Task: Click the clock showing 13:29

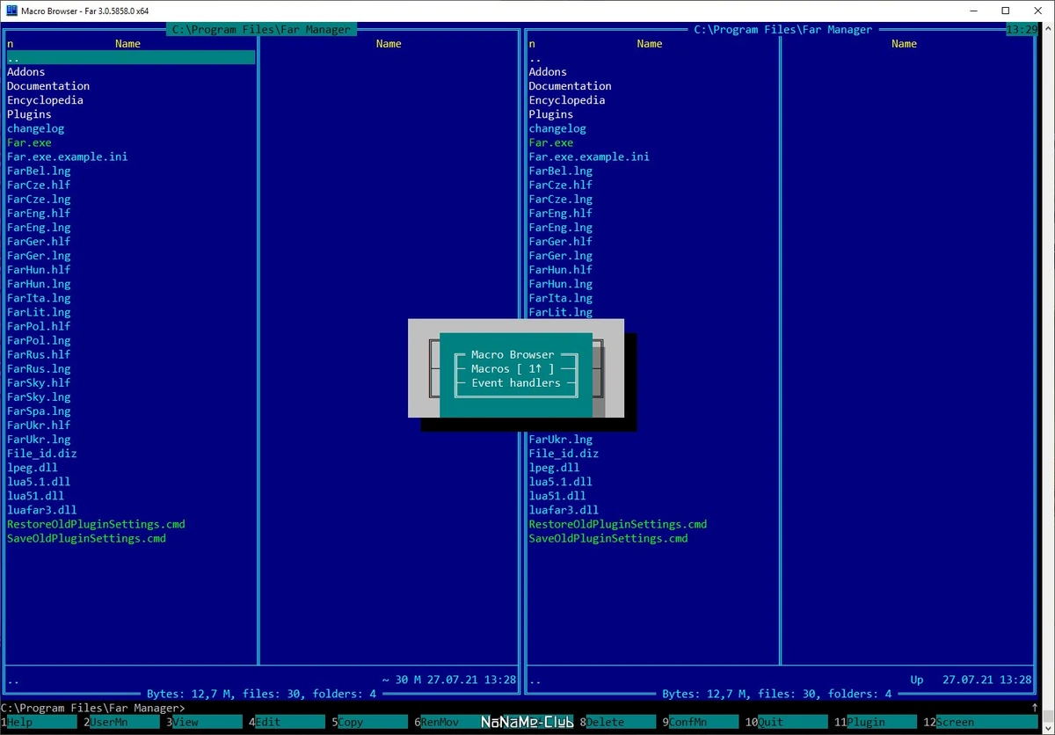Action: (1021, 29)
